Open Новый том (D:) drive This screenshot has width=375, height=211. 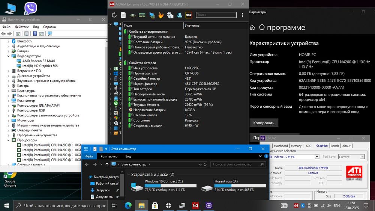(234, 185)
